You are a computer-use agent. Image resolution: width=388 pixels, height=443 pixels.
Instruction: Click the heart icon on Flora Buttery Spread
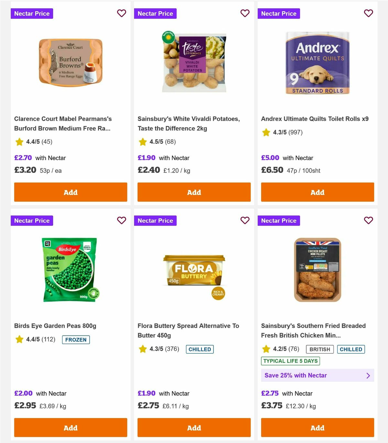click(245, 220)
